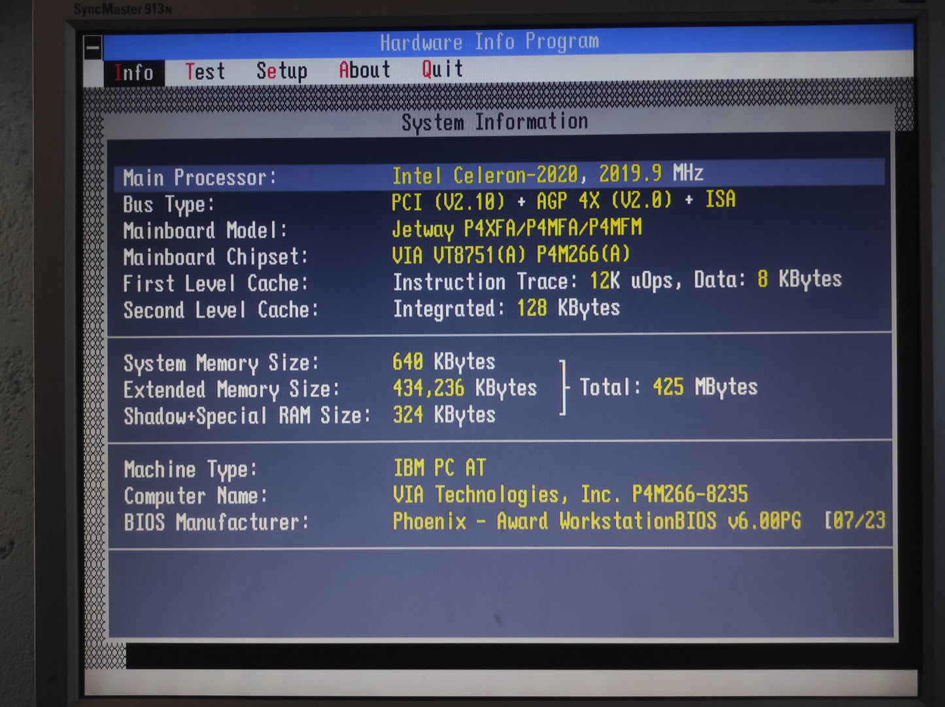Open the Test menu
The width and height of the screenshot is (945, 707).
click(205, 71)
